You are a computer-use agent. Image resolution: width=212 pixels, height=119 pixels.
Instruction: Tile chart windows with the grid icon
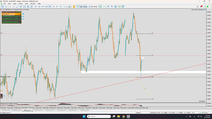(x=115, y=6)
